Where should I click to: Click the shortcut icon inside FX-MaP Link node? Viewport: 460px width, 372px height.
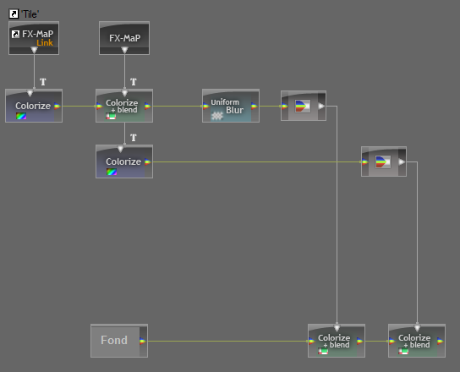coord(15,35)
